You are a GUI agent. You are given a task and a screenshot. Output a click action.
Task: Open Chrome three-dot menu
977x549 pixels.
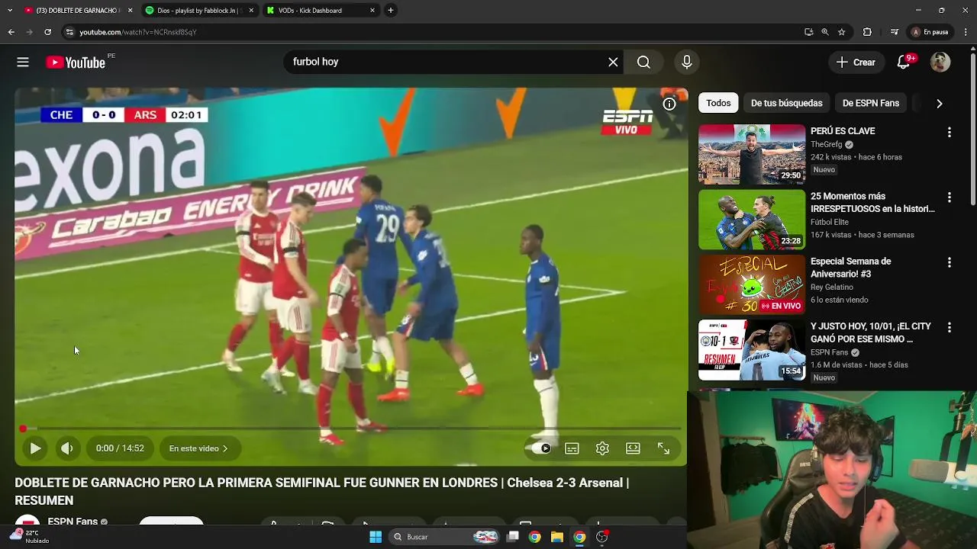pos(966,32)
